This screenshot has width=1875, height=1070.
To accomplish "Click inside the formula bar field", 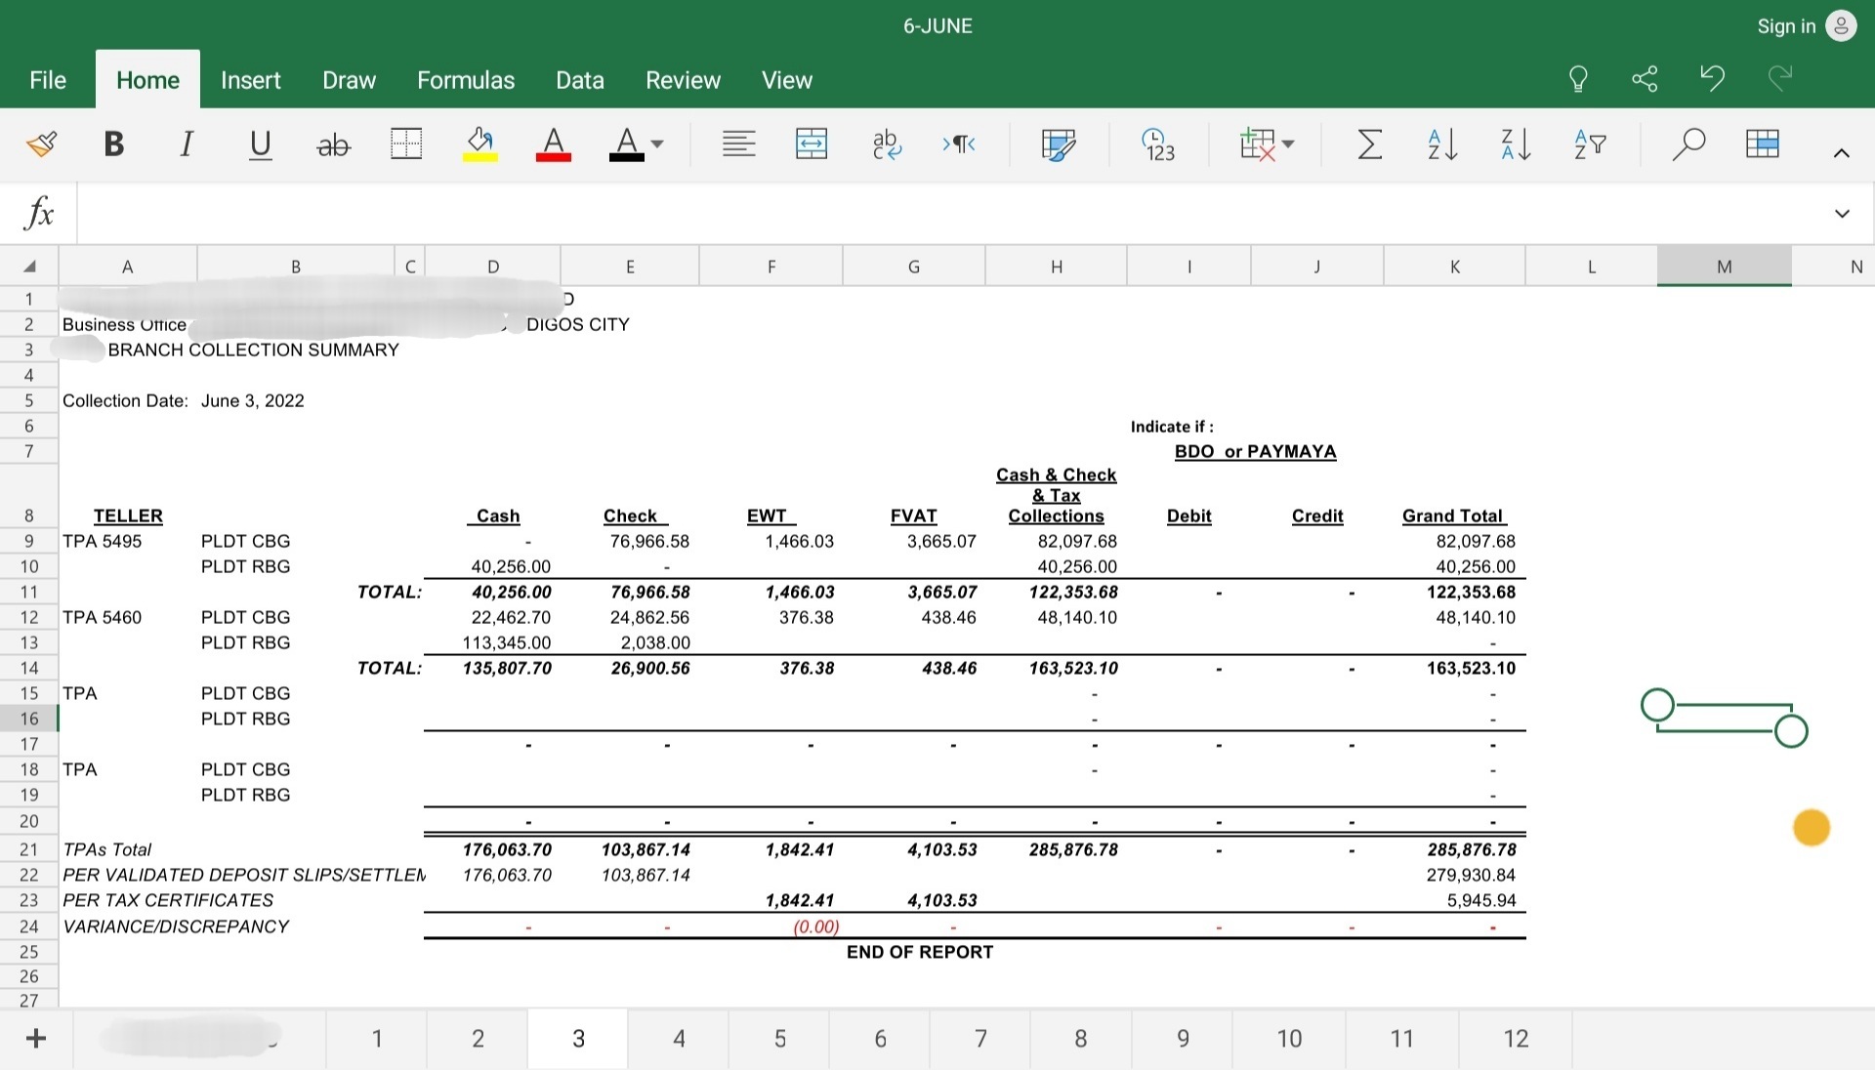I will (937, 213).
